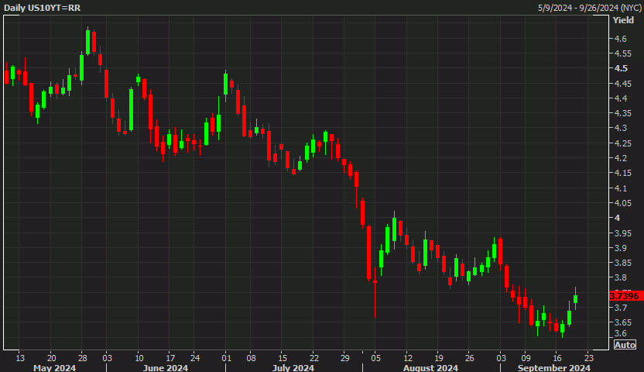The image size is (644, 372).
Task: Click the 16 date tick label
Action: [557, 357]
